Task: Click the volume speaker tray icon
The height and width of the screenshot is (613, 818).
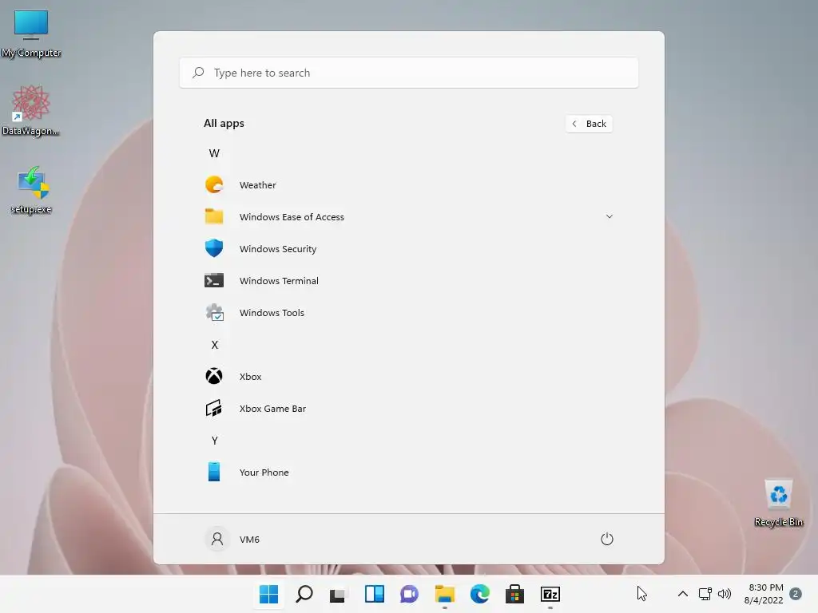Action: point(725,594)
